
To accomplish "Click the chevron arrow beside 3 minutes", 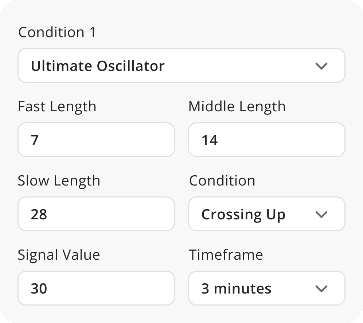I will 321,289.
